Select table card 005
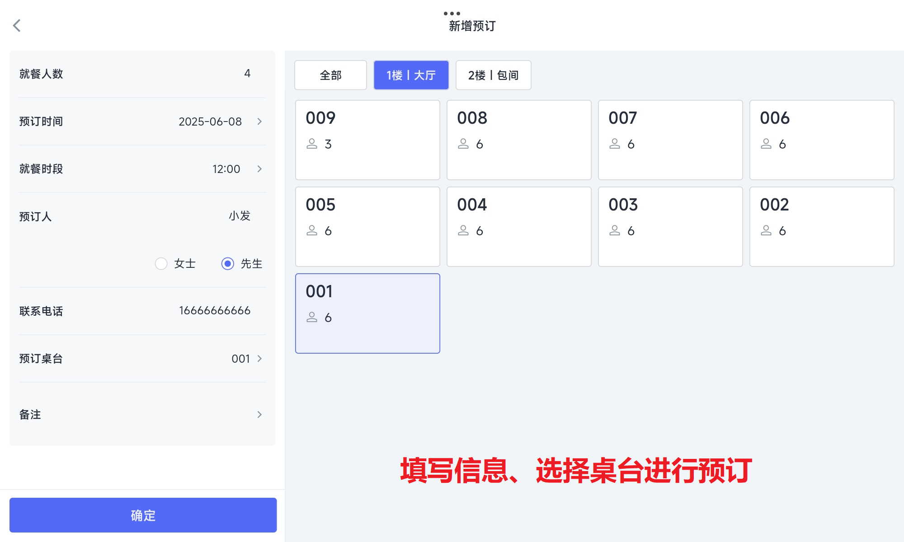The height and width of the screenshot is (542, 904). pyautogui.click(x=367, y=227)
